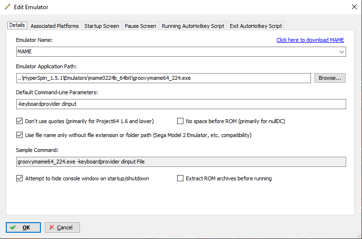362x239 pixels.
Task: Click the Emulator Application Path field
Action: 164,78
